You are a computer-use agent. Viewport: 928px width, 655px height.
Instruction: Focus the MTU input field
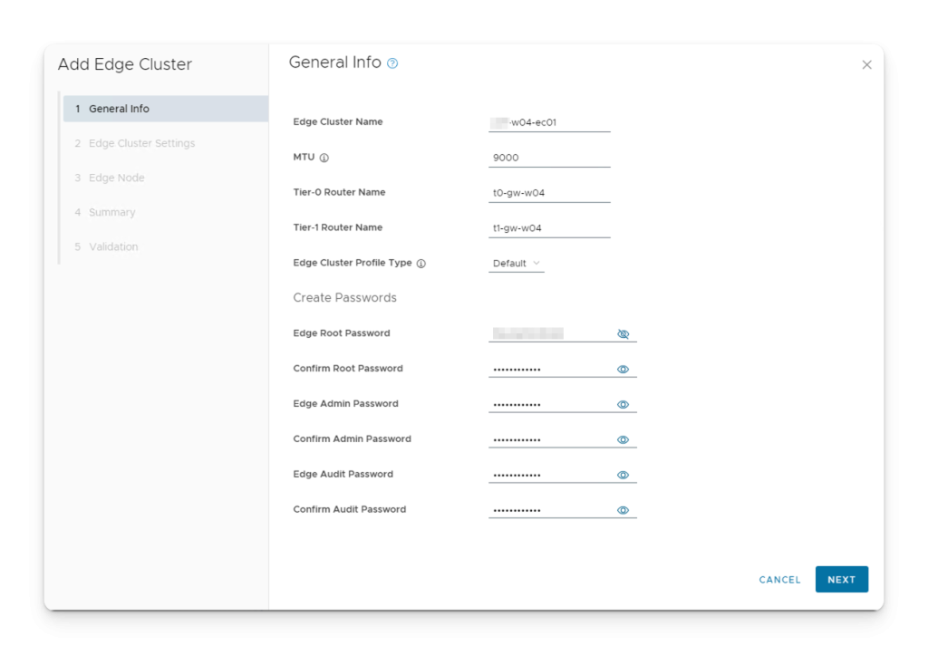point(549,158)
